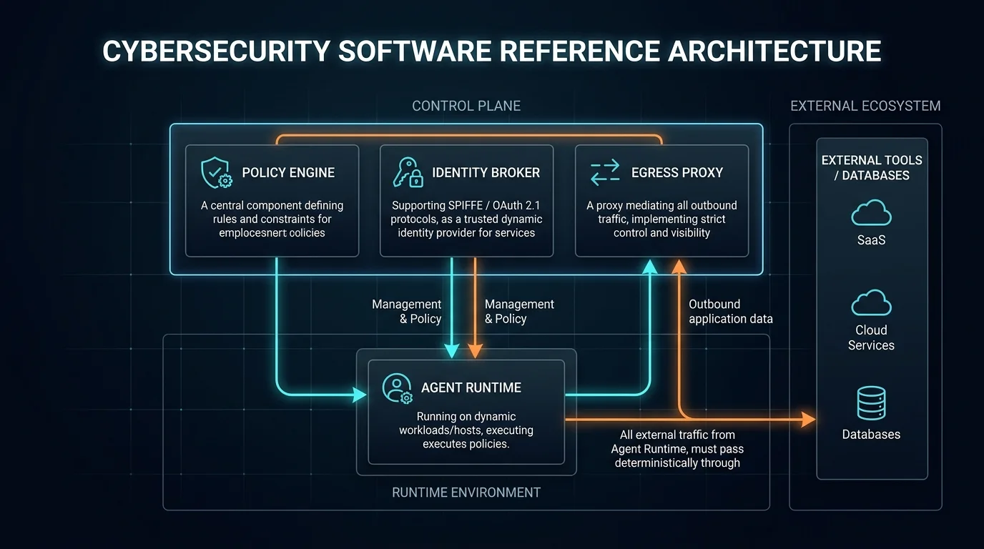This screenshot has width=984, height=549.
Task: Click the Agent Runtime user-gear icon
Action: (x=397, y=387)
